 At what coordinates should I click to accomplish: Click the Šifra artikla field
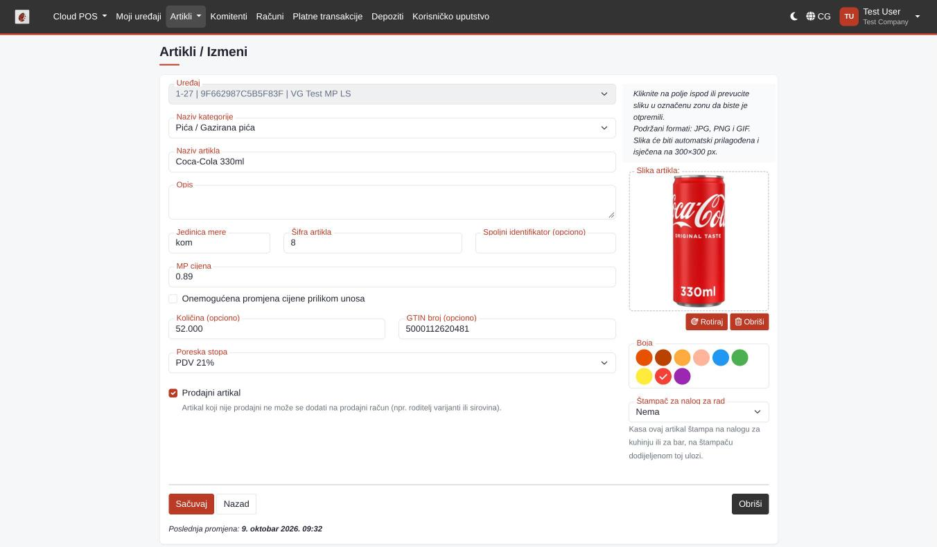[373, 243]
